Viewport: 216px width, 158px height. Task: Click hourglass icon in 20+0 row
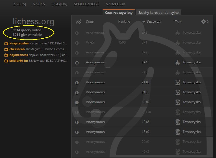pos(177,142)
